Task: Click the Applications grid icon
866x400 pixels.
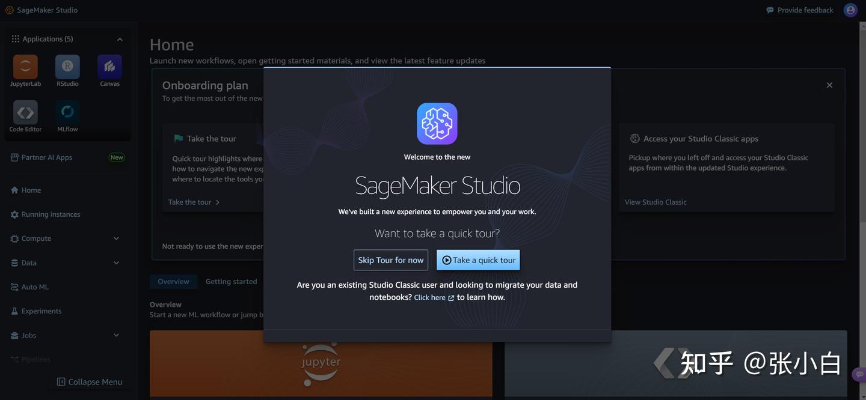Action: (x=16, y=38)
